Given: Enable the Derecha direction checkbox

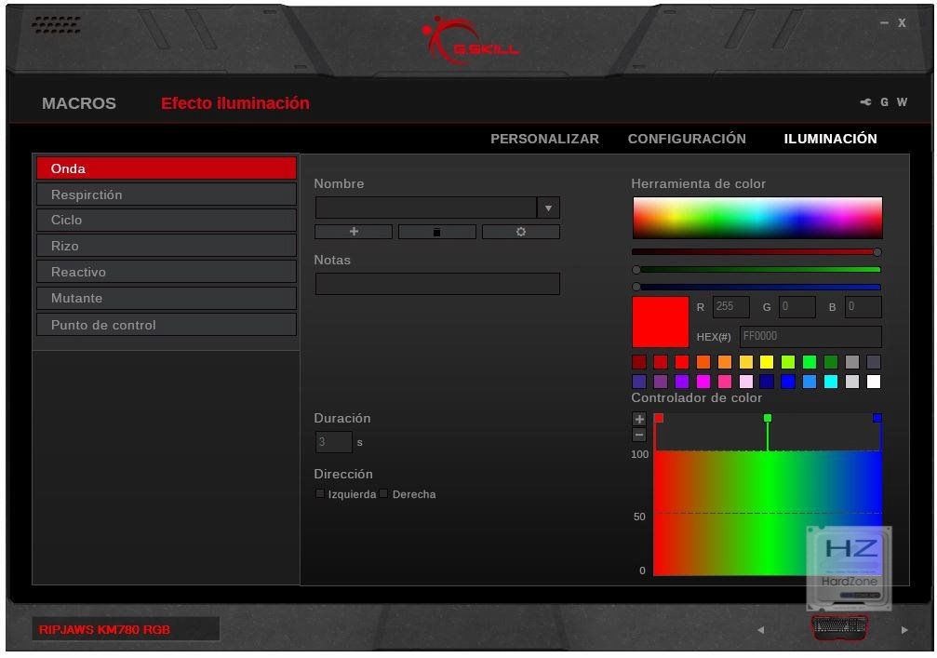Looking at the screenshot, I should pyautogui.click(x=383, y=493).
